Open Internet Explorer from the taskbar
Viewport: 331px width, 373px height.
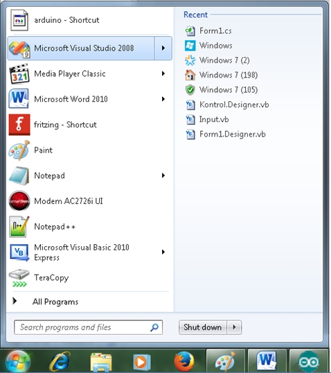60,361
